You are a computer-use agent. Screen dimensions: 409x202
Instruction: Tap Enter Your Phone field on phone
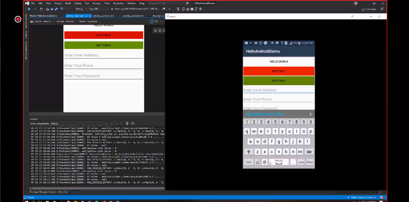tap(279, 99)
